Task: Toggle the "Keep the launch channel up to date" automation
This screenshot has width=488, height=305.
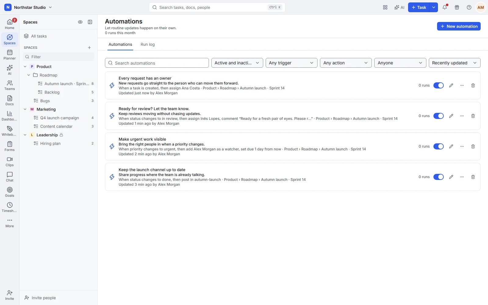Action: (439, 177)
